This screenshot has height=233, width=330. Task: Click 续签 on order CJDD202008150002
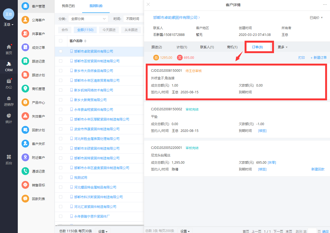(x=262, y=131)
